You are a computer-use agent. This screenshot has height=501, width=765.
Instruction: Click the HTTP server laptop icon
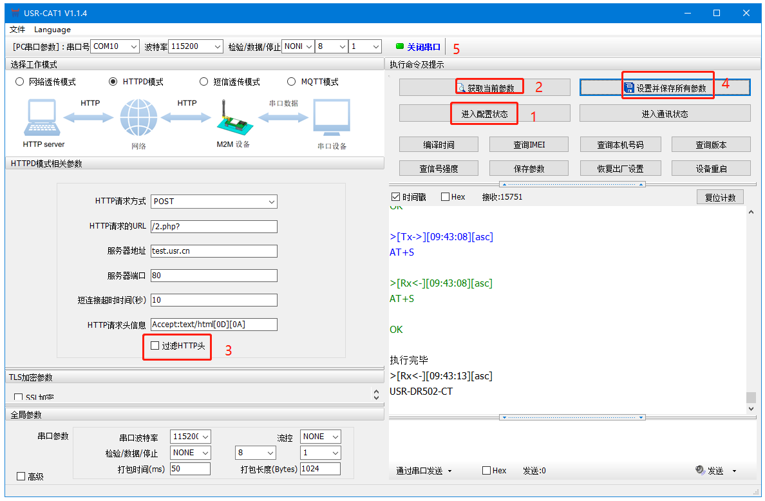click(43, 120)
